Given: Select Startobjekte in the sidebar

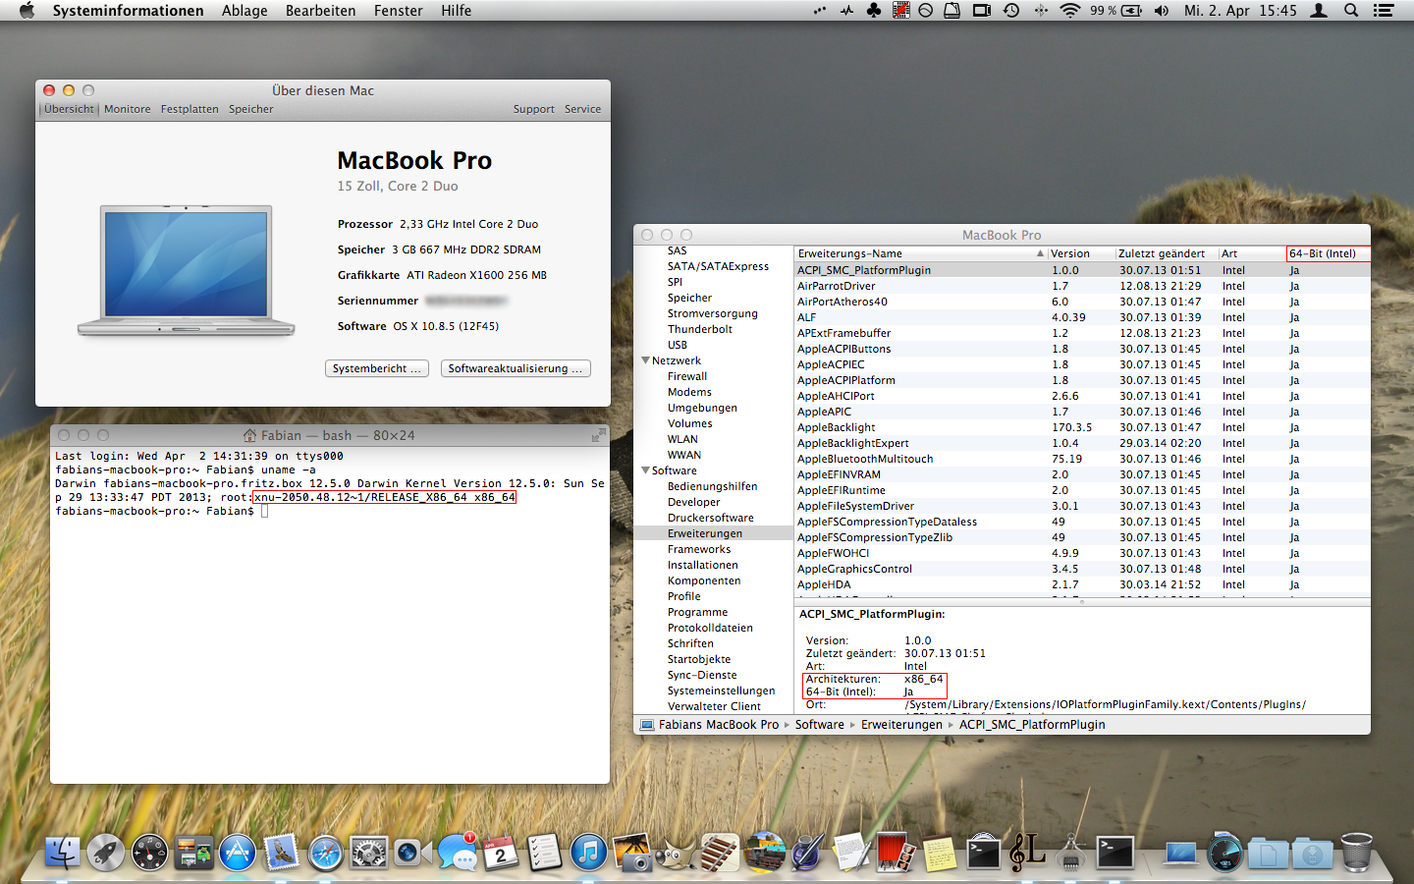Looking at the screenshot, I should pyautogui.click(x=699, y=659).
